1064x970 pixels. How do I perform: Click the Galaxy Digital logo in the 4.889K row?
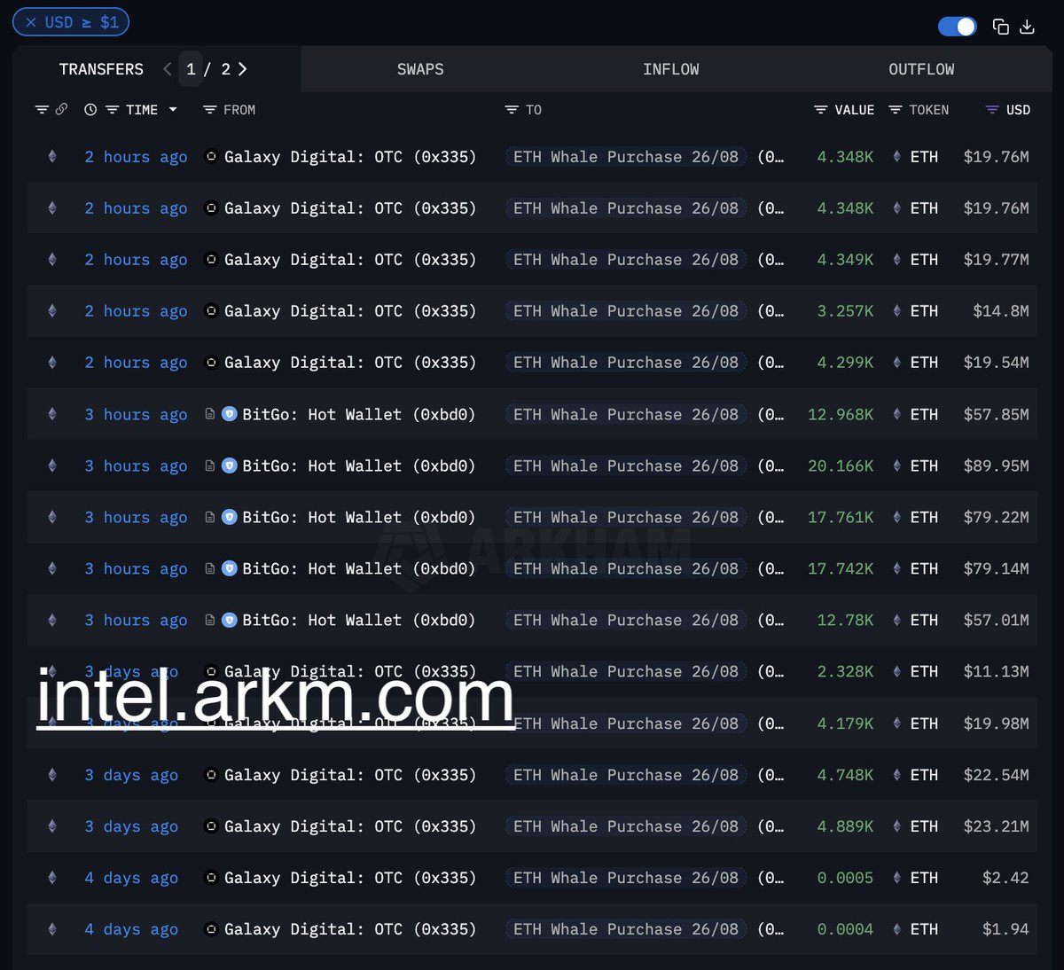point(211,826)
